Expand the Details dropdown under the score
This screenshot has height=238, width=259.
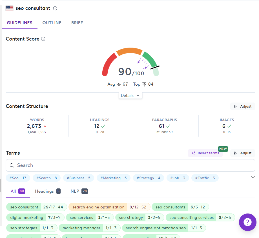130,95
